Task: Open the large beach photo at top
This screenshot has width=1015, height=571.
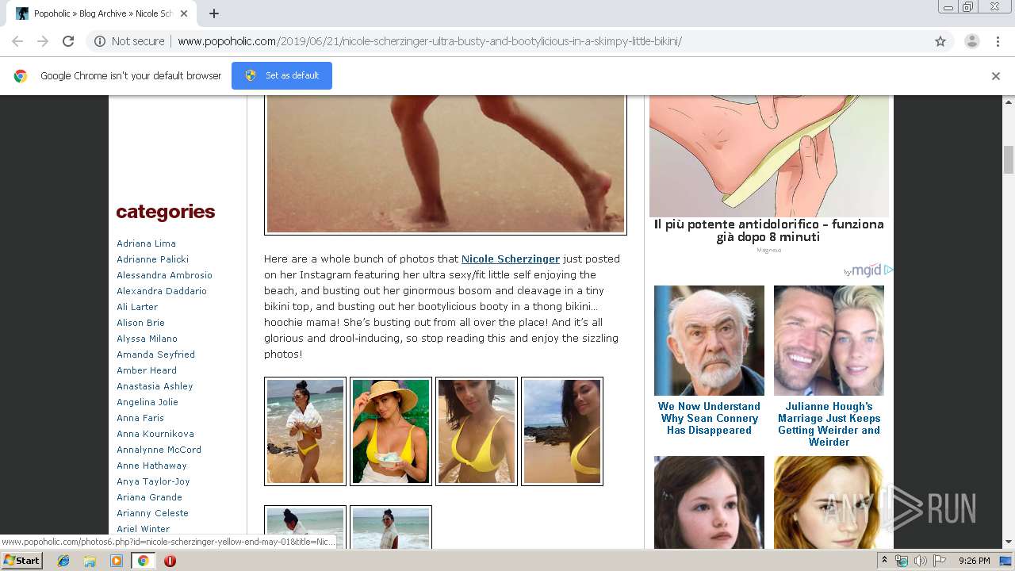Action: (446, 164)
